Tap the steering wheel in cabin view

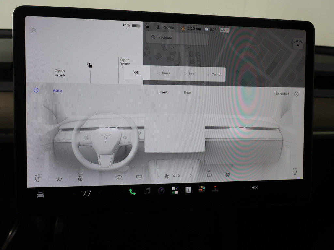(x=105, y=141)
